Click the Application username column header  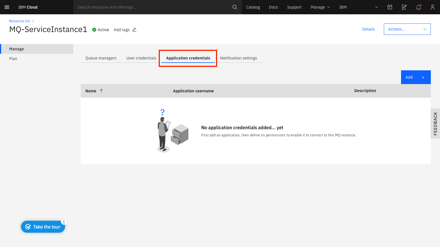(193, 91)
